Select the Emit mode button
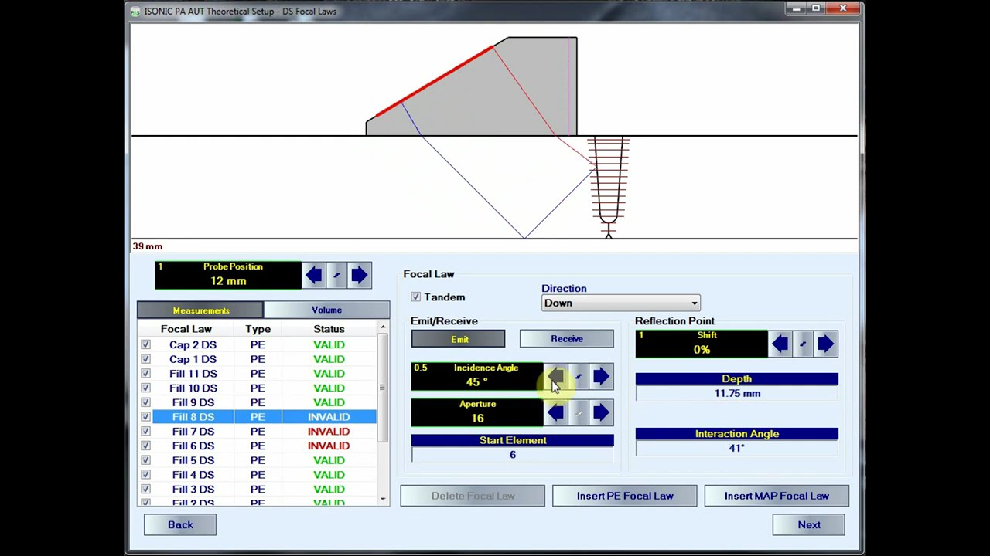Screen dimensions: 990x556 click(x=458, y=339)
